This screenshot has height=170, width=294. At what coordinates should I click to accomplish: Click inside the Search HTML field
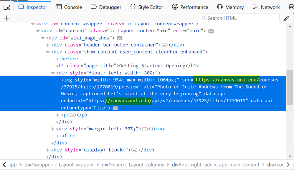[x=239, y=18]
